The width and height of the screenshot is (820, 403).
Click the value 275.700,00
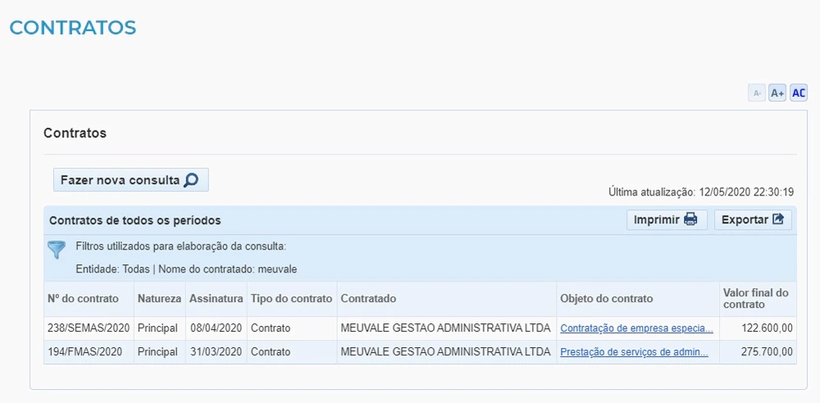click(x=768, y=352)
